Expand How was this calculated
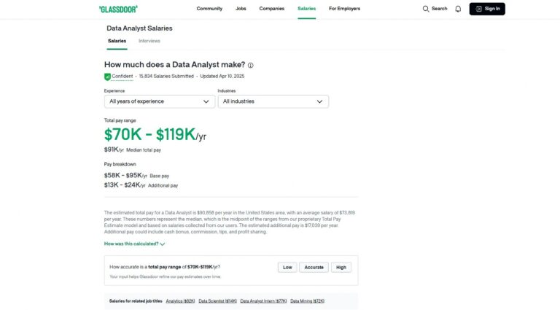 (135, 244)
